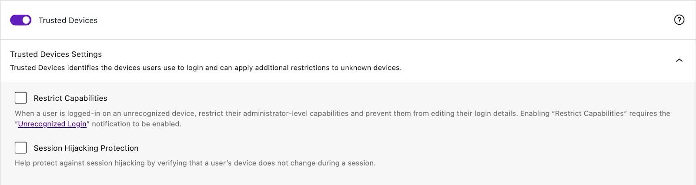Click the white knob of the purple toggle
The image size is (696, 185).
26,20
